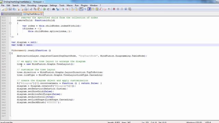Open the Search menu
This screenshot has width=219, height=123.
tap(15, 5)
